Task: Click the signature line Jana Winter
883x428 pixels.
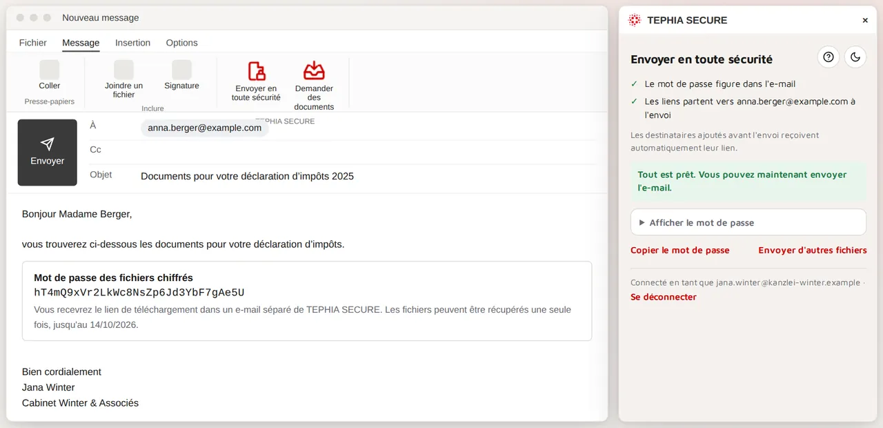Action: [x=48, y=387]
